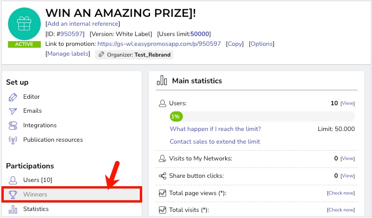Image resolution: width=372 pixels, height=218 pixels.
Task: Click the Publication resources broadcast icon
Action: click(13, 140)
